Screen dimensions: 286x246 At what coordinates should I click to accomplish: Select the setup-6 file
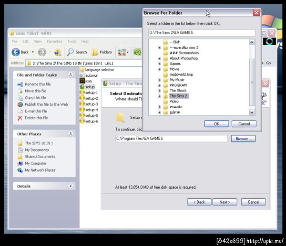[89, 121]
